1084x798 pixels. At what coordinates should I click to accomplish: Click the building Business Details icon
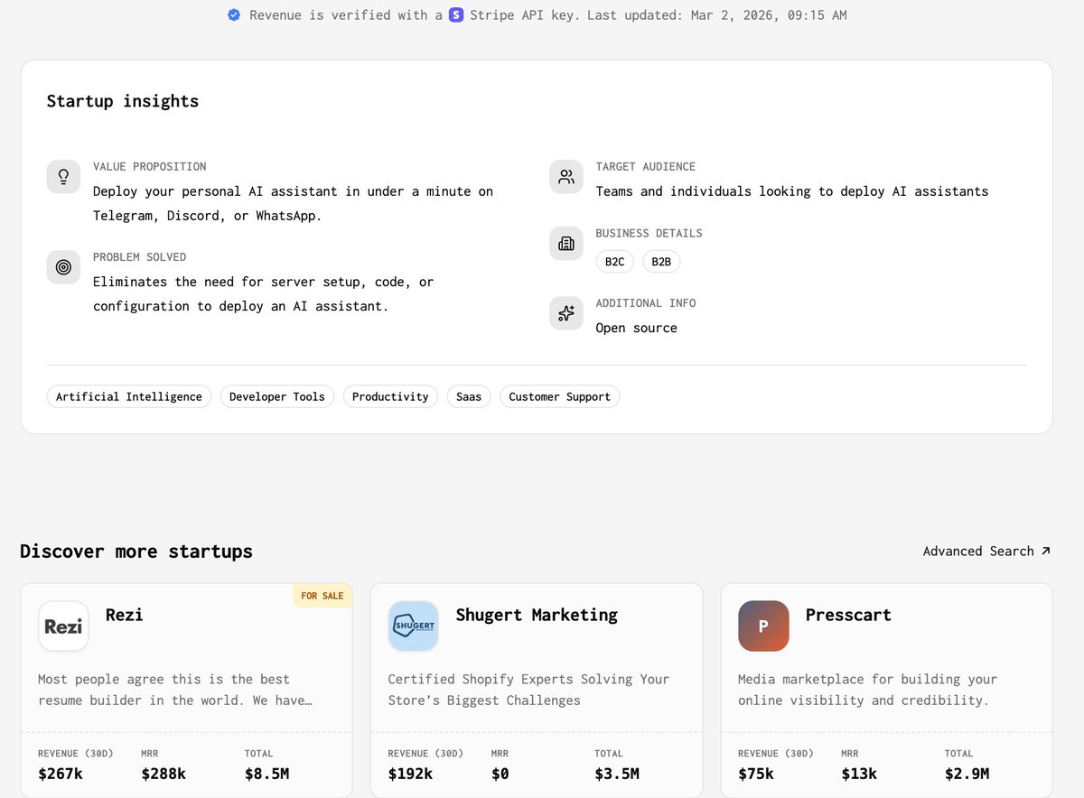coord(566,243)
